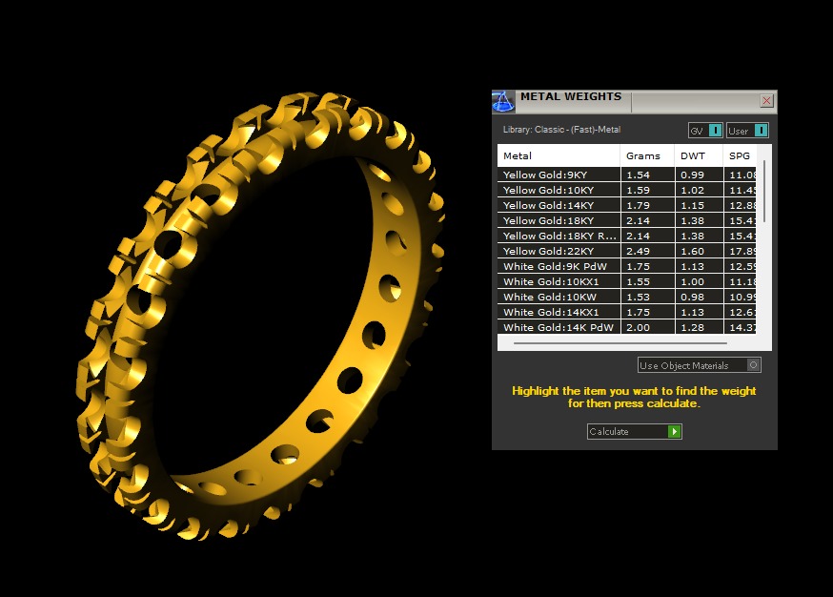The width and height of the screenshot is (833, 597).
Task: Click the 1.02 DWT value for 10KY
Action: (692, 190)
